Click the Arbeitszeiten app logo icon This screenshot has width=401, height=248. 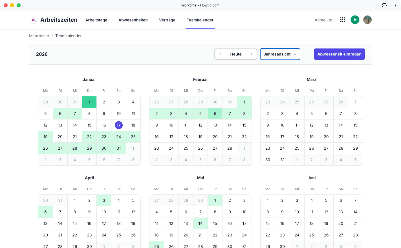click(x=34, y=20)
